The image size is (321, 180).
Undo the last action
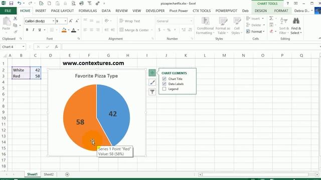click(19, 3)
